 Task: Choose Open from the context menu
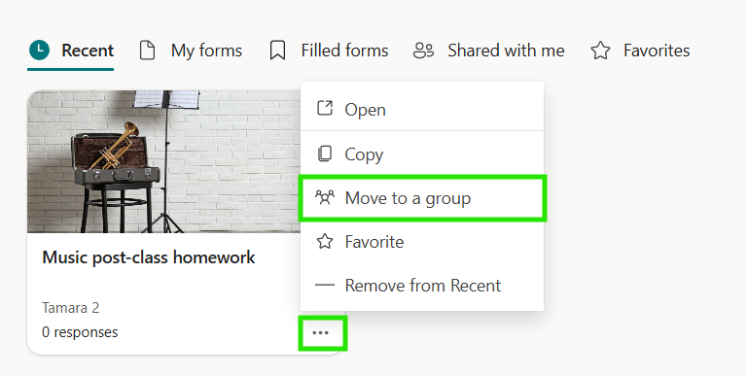coord(422,109)
